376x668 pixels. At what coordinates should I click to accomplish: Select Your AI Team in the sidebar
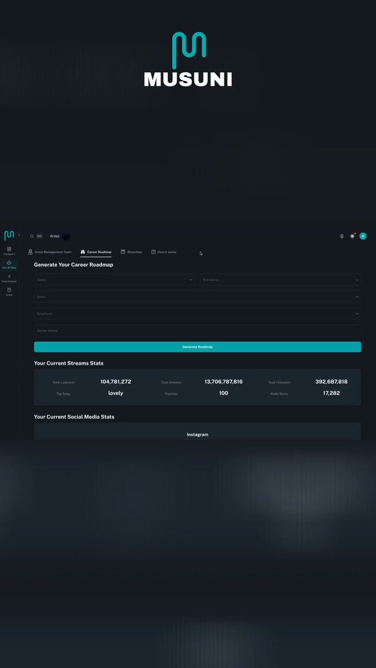click(x=9, y=264)
